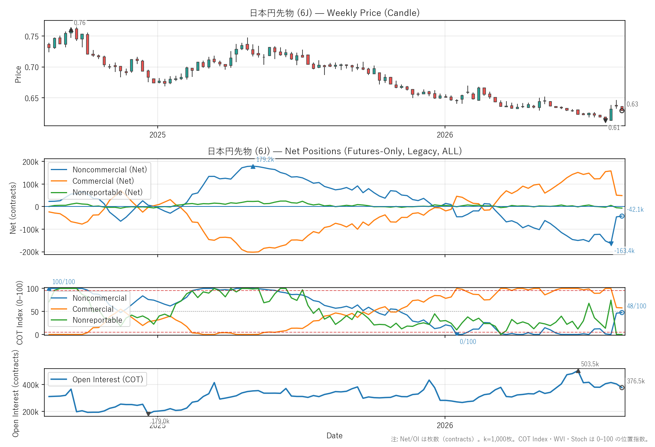Click the triangle marker at the 503.5k peak
This screenshot has width=655, height=447.
pos(578,371)
